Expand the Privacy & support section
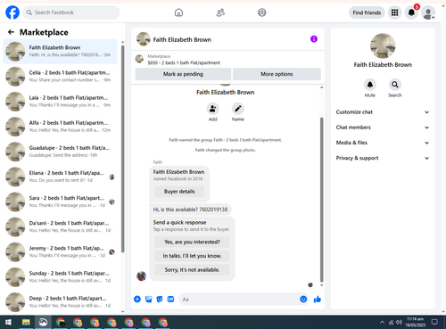Viewport: 446px width, 329px height. 383,158
